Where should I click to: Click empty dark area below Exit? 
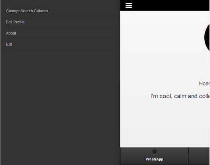point(60,106)
